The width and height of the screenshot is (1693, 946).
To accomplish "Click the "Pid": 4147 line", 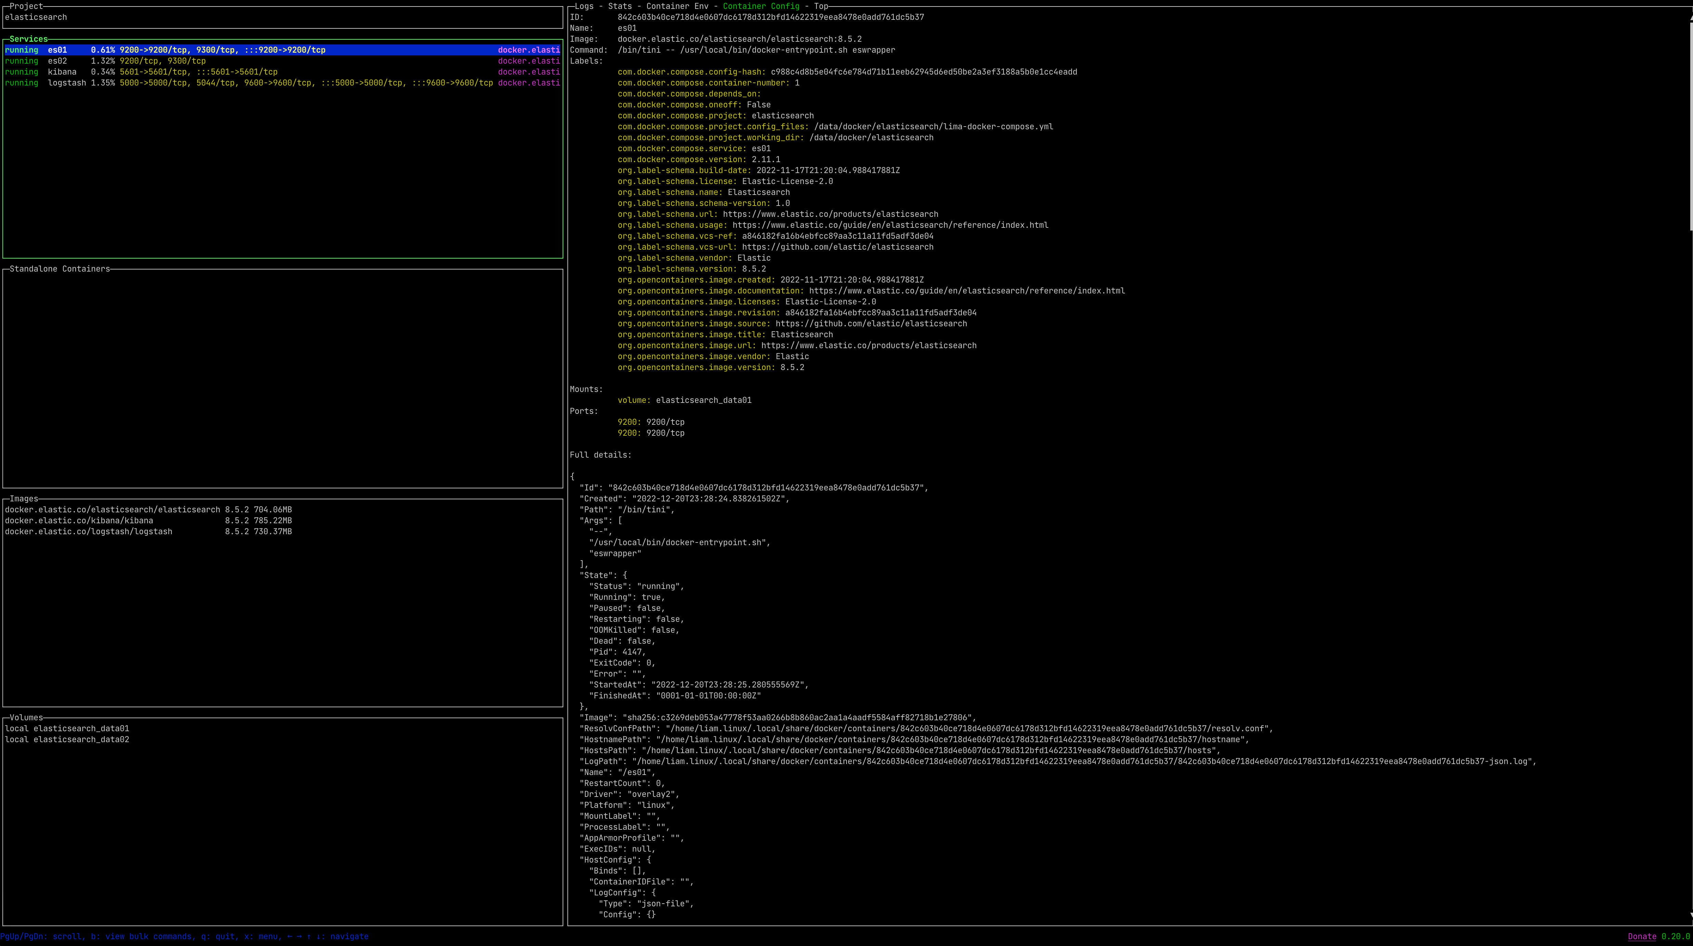I will pyautogui.click(x=617, y=652).
